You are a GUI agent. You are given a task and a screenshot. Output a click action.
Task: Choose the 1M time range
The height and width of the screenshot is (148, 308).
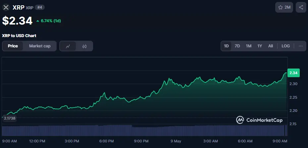[x=248, y=46]
